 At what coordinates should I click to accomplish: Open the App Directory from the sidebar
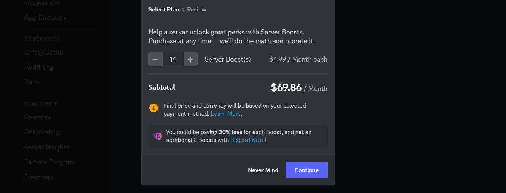45,18
